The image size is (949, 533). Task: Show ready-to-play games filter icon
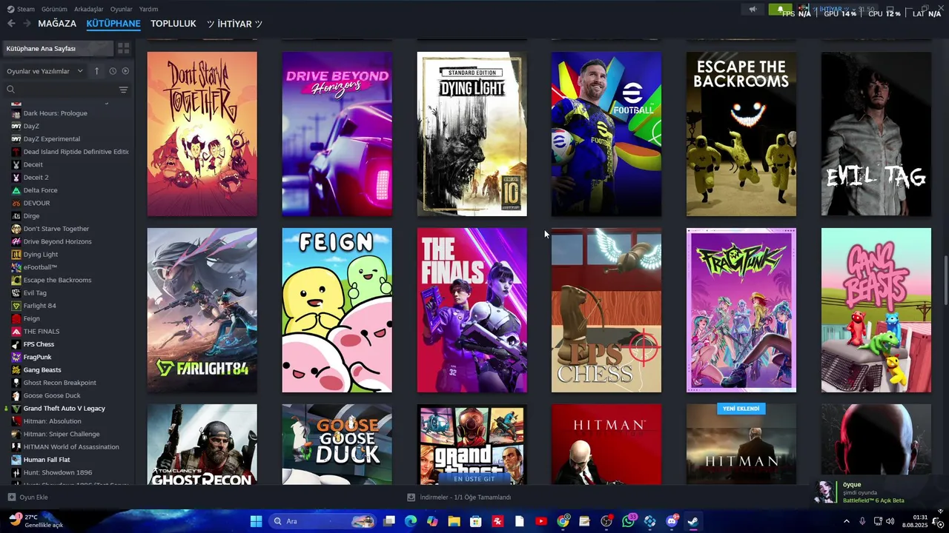point(125,71)
